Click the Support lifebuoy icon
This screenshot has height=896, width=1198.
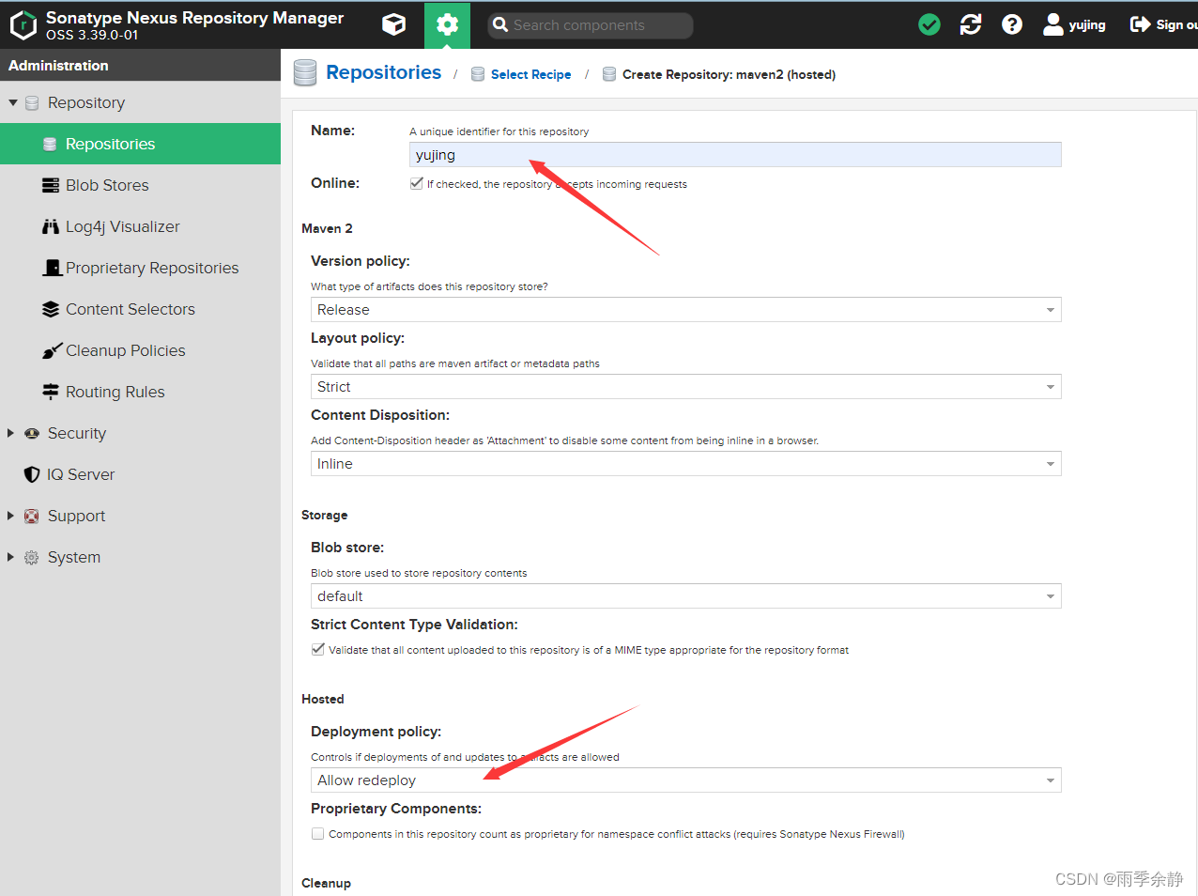32,516
